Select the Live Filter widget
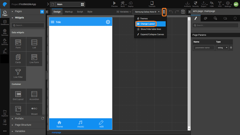Image resolution: width=240 pixels, height=135 pixels. click(x=18, y=73)
